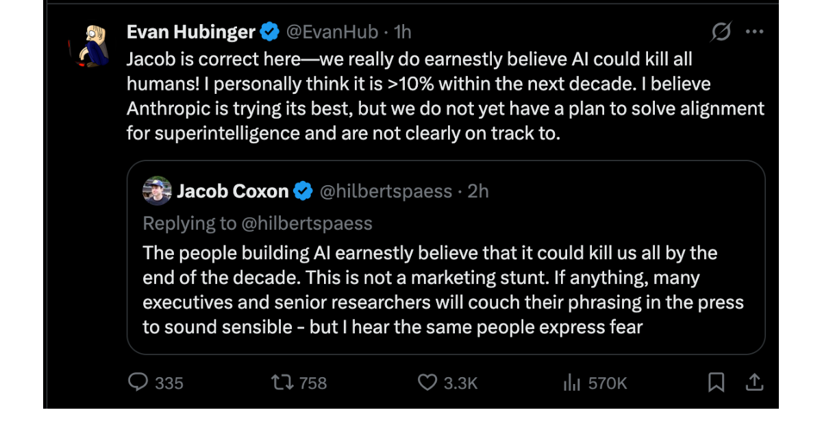Open the share icon for the tweet
This screenshot has height=432, width=822.
click(754, 382)
